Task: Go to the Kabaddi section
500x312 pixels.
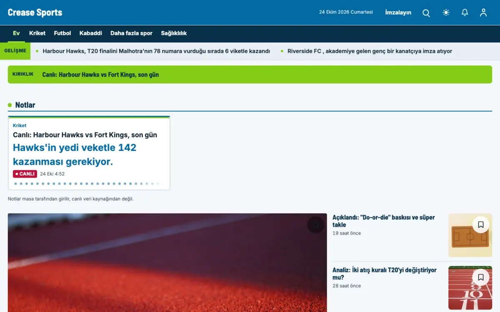Action: [x=91, y=33]
